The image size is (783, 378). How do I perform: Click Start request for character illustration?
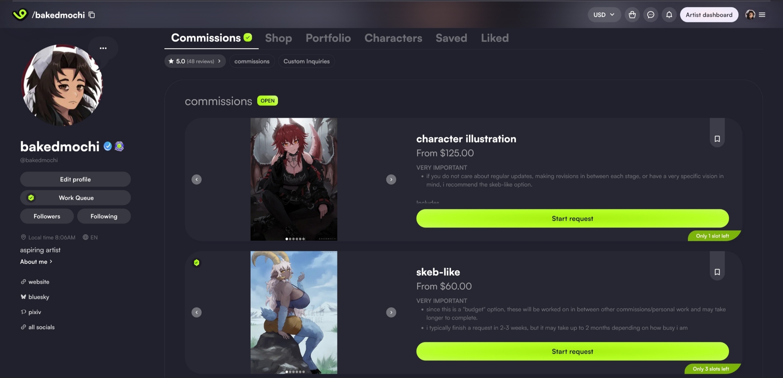click(572, 219)
